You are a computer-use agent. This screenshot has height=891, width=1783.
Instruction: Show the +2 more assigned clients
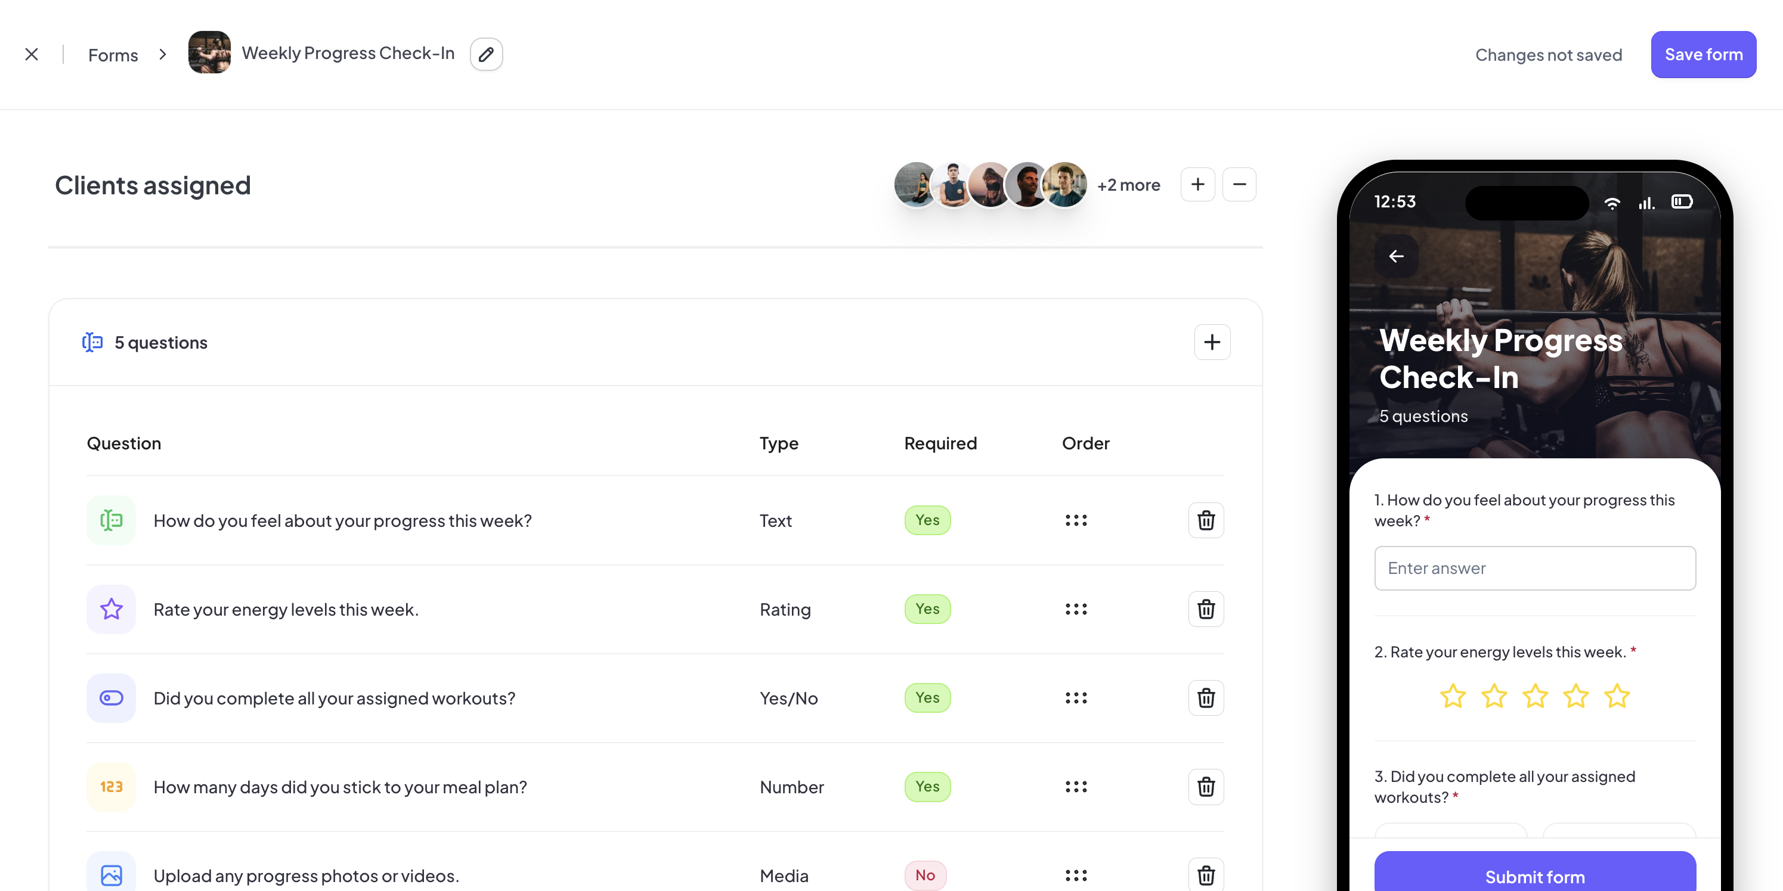1128,185
